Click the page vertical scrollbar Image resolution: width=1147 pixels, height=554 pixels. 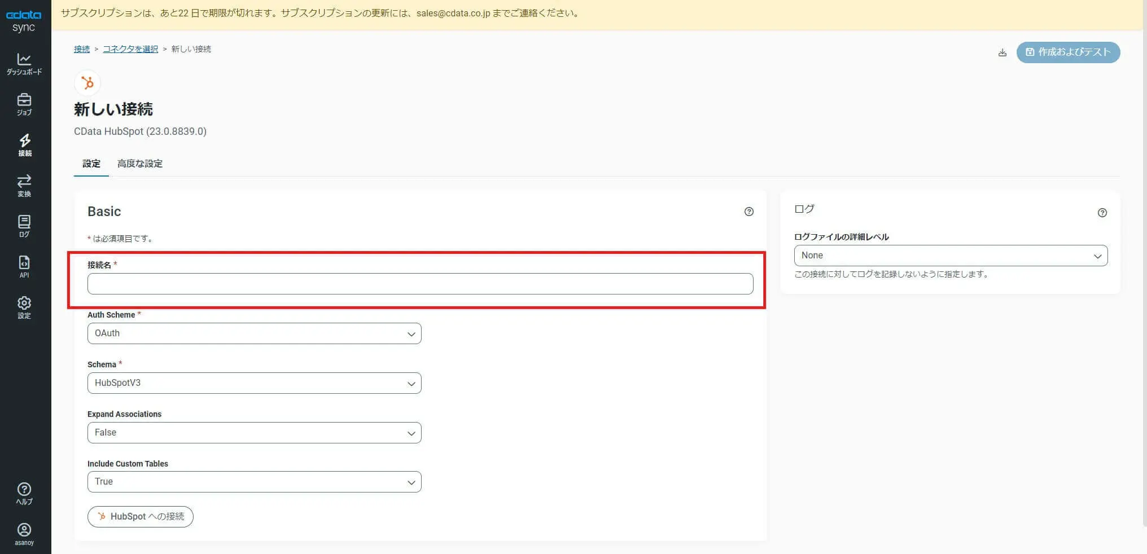click(x=1144, y=263)
